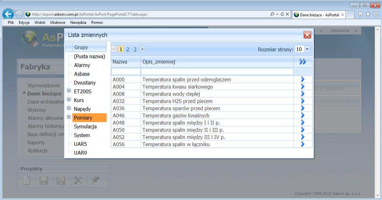Select the System group

point(82,135)
